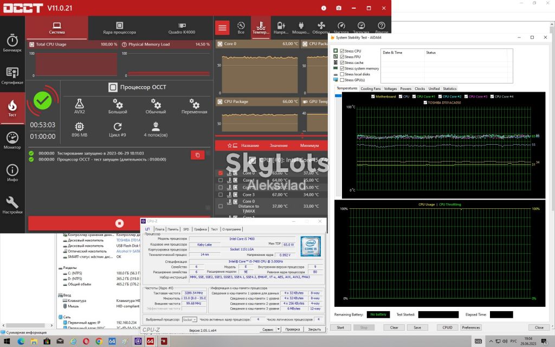Viewport: 555px width, 347px height.
Task: Check the Core 3 sensor row in OCCT
Action: 221,195
